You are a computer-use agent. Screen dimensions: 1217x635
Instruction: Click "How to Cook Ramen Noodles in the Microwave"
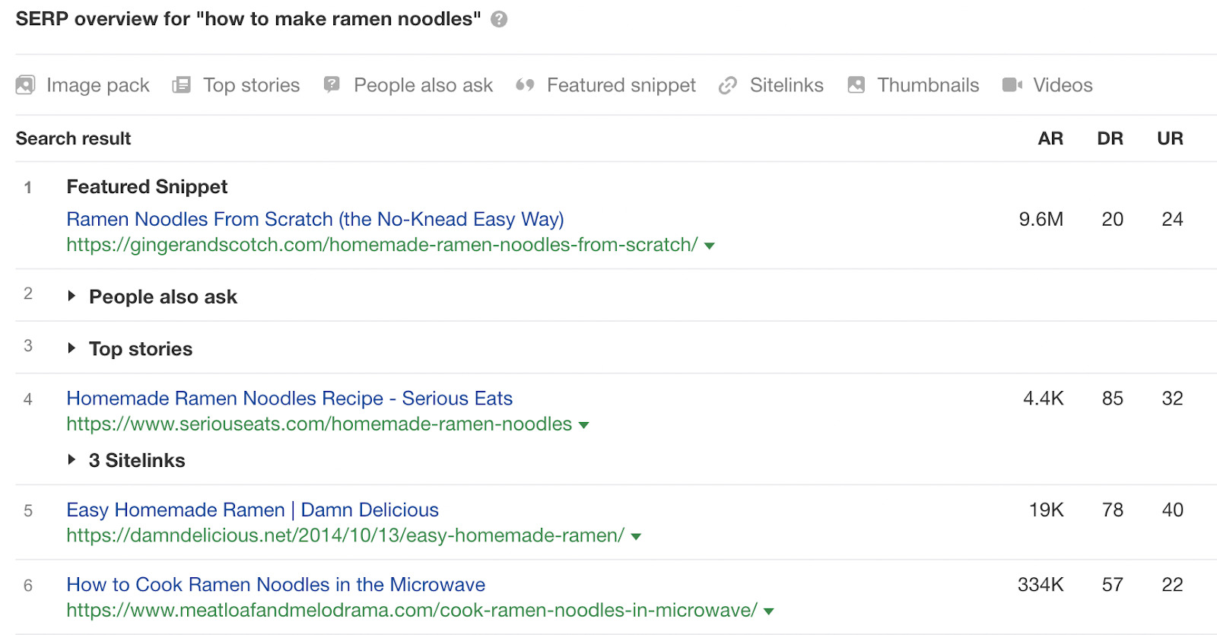point(275,585)
